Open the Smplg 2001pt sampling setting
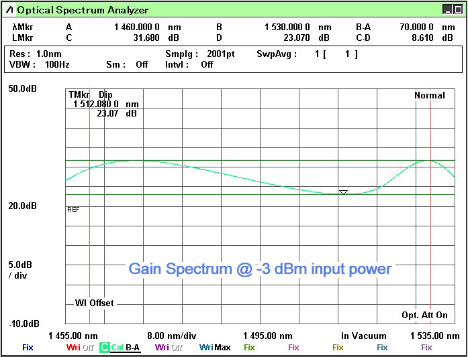 click(200, 54)
